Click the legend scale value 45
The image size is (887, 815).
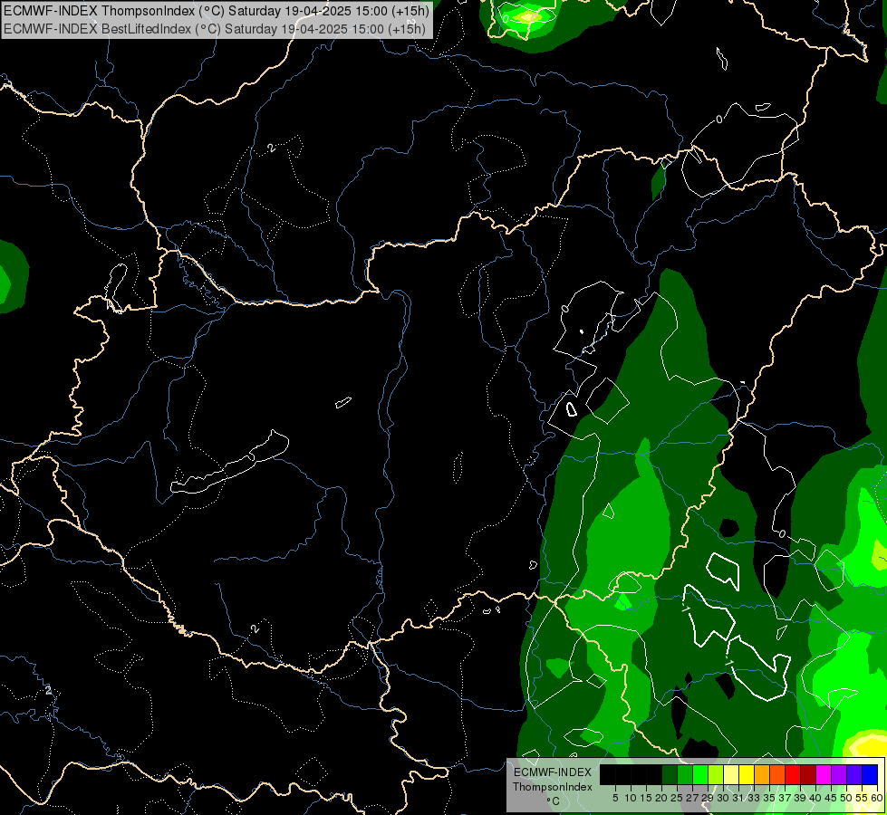(831, 798)
